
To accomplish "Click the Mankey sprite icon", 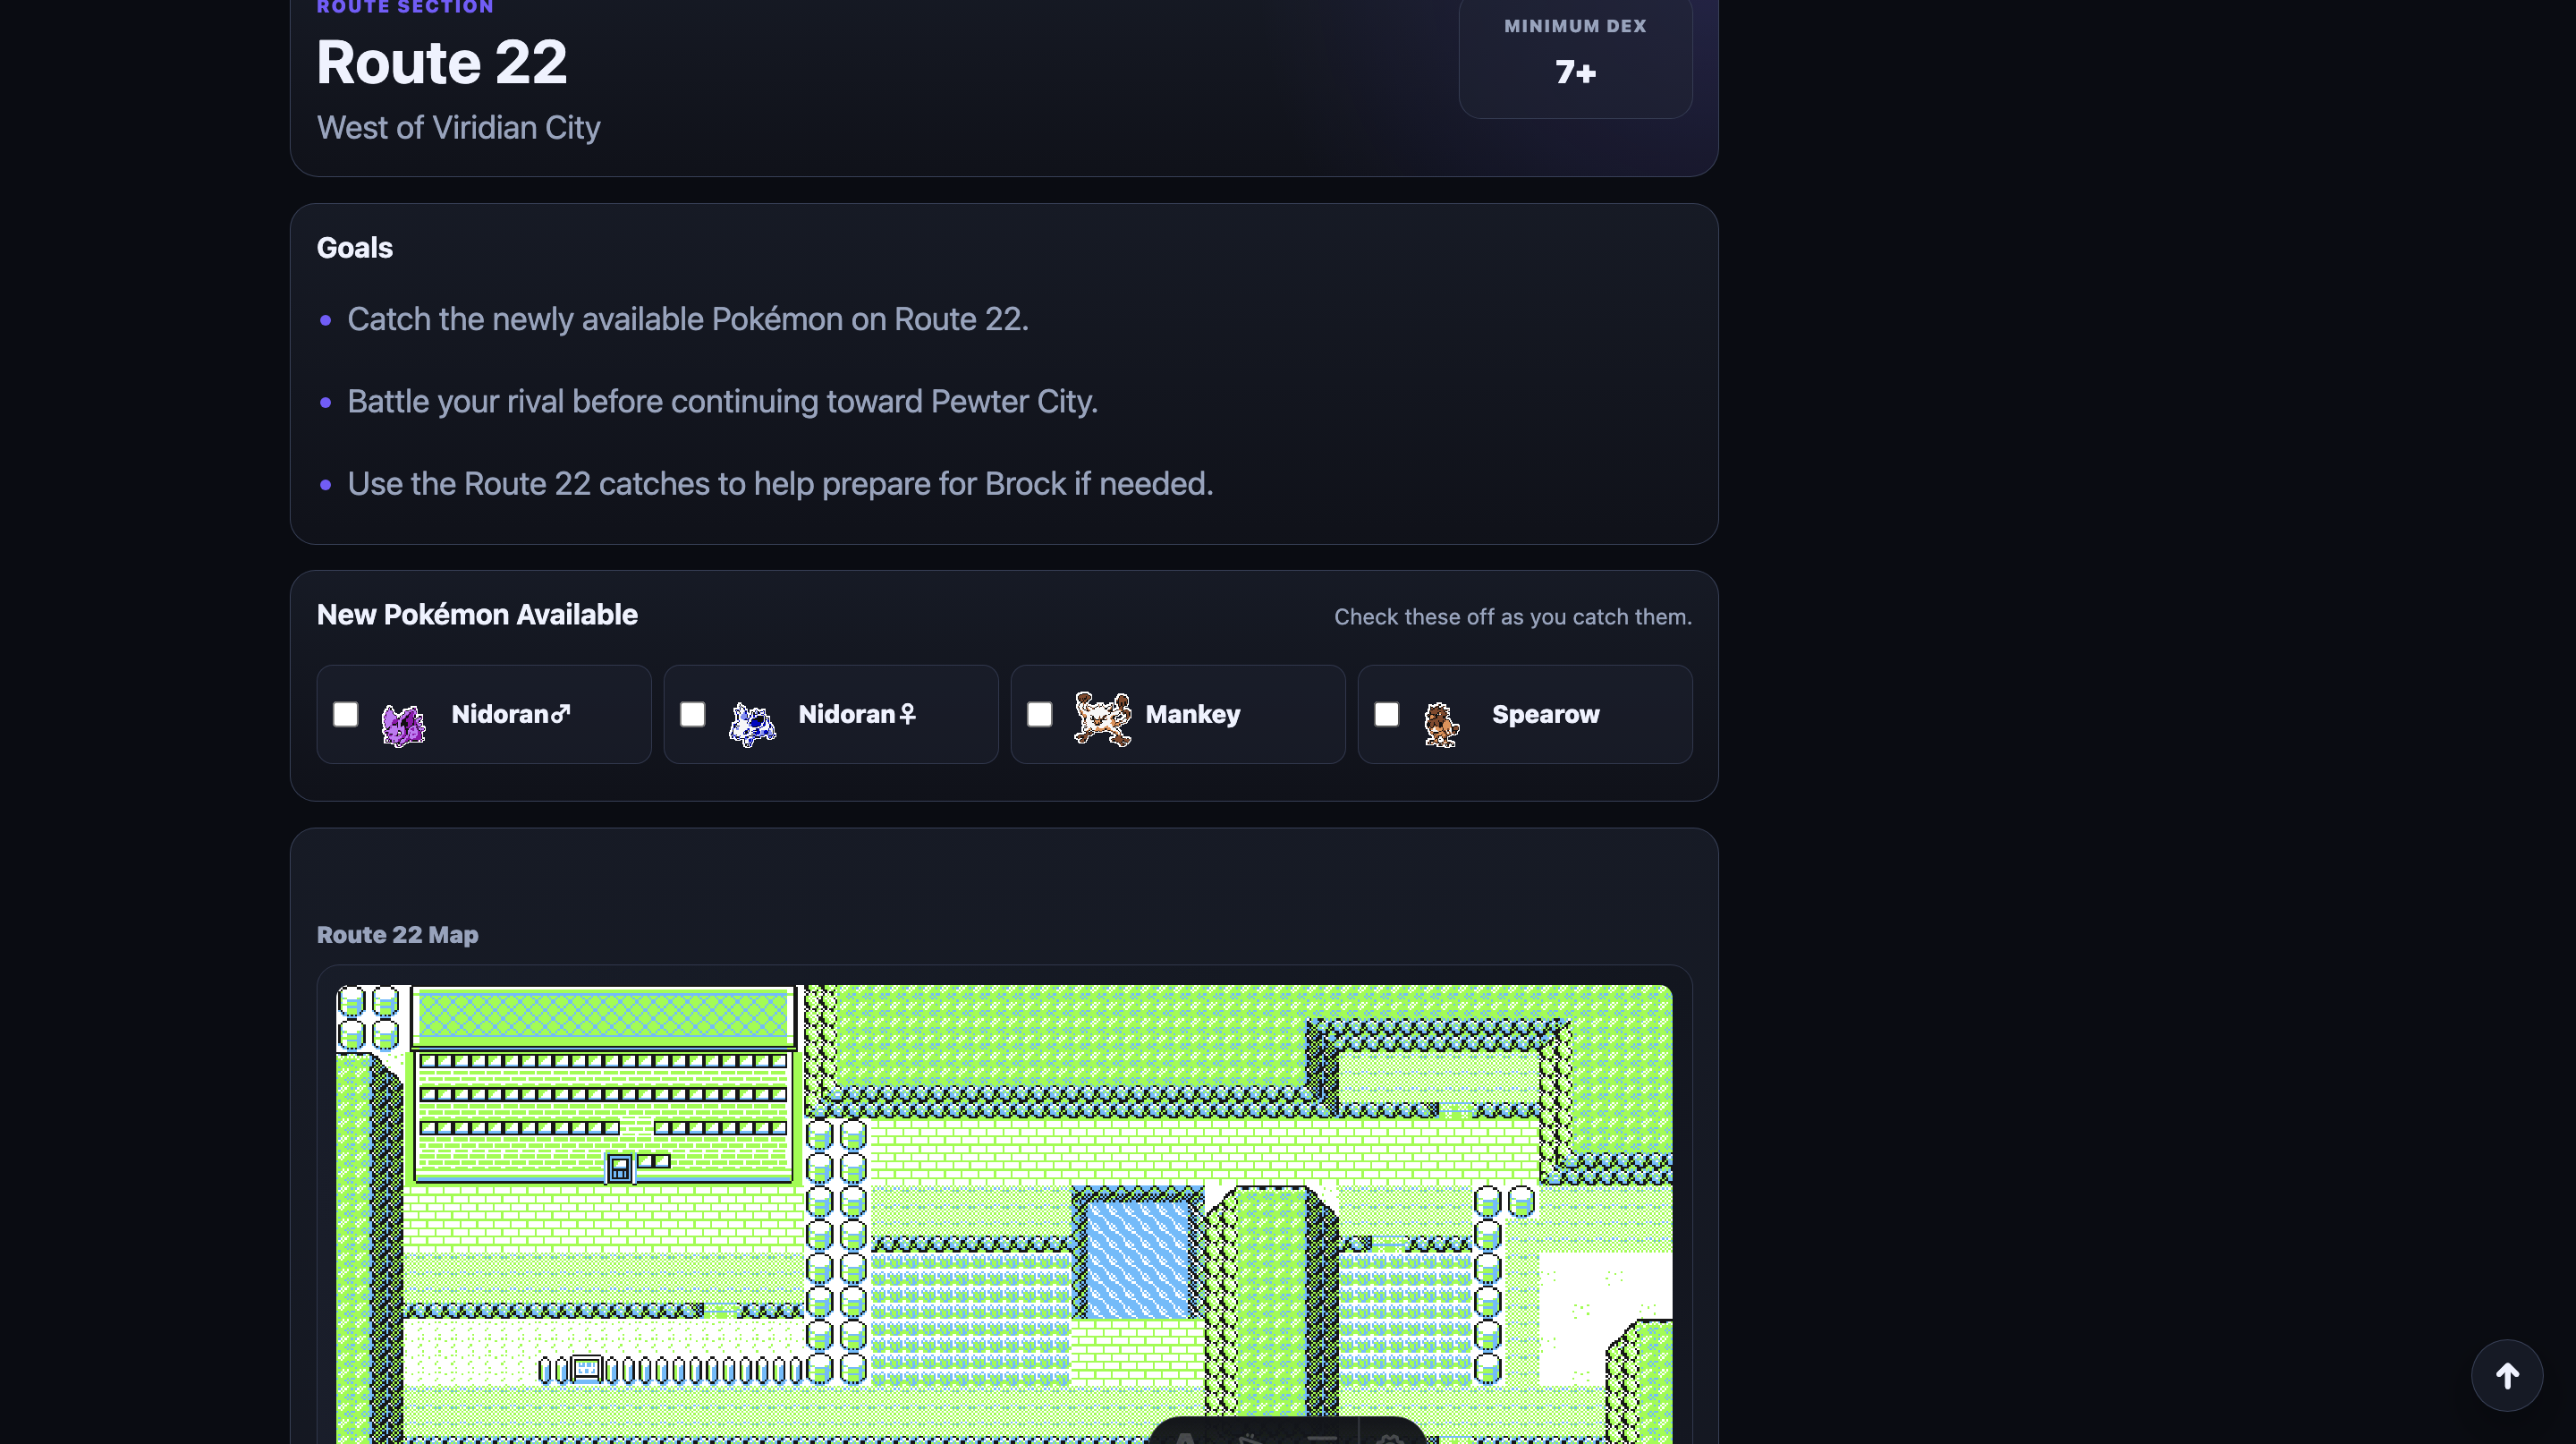I will point(1102,719).
